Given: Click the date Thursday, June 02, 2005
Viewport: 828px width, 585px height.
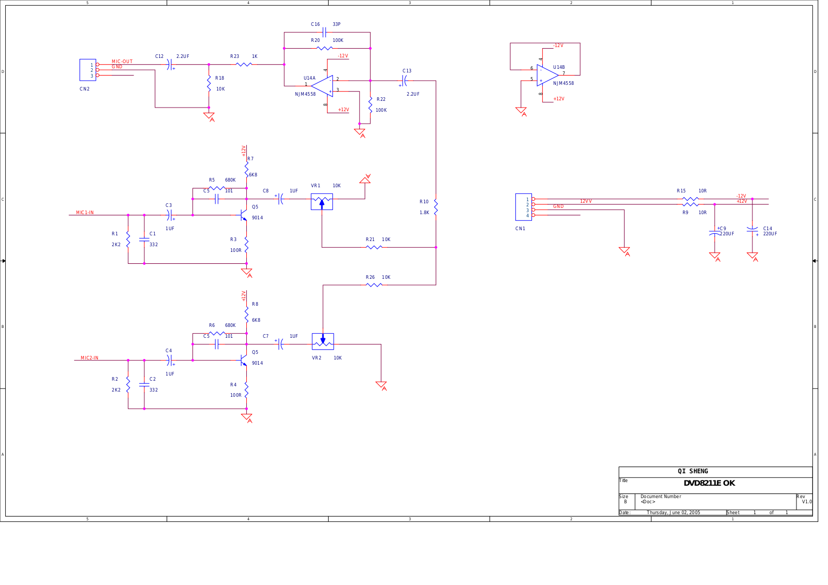Looking at the screenshot, I should pos(673,513).
